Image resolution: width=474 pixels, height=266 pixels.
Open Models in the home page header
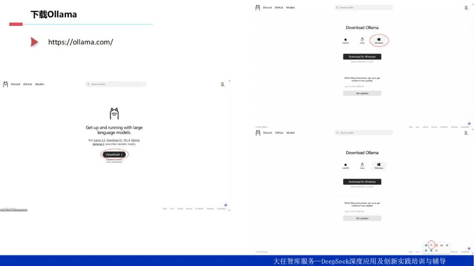coord(39,84)
